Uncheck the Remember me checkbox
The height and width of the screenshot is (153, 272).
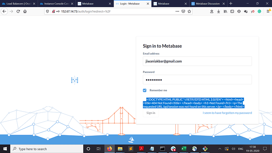pos(145,90)
